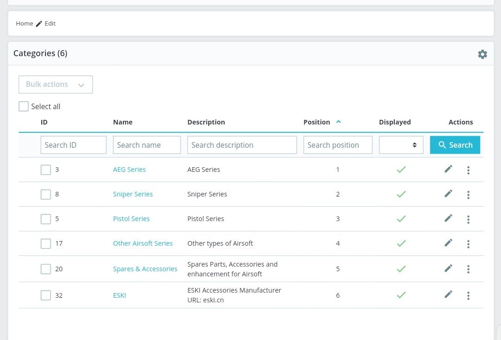Open three-dot menu for Other Airsoft Series

point(468,244)
